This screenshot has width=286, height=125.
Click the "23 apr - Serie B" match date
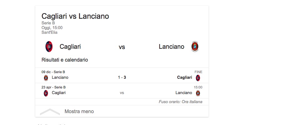[53, 87]
